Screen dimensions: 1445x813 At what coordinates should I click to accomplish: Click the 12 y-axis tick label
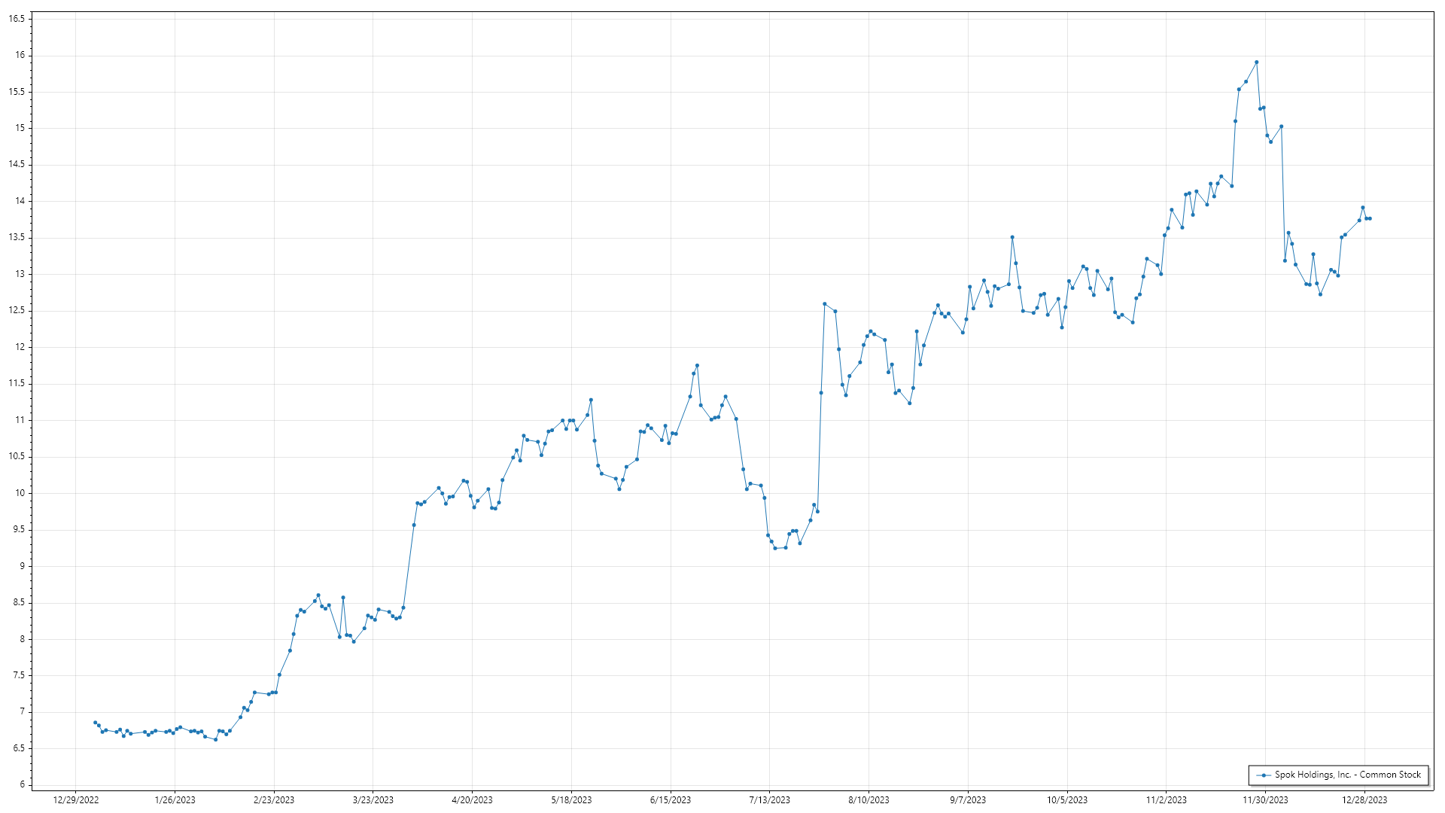coord(20,347)
